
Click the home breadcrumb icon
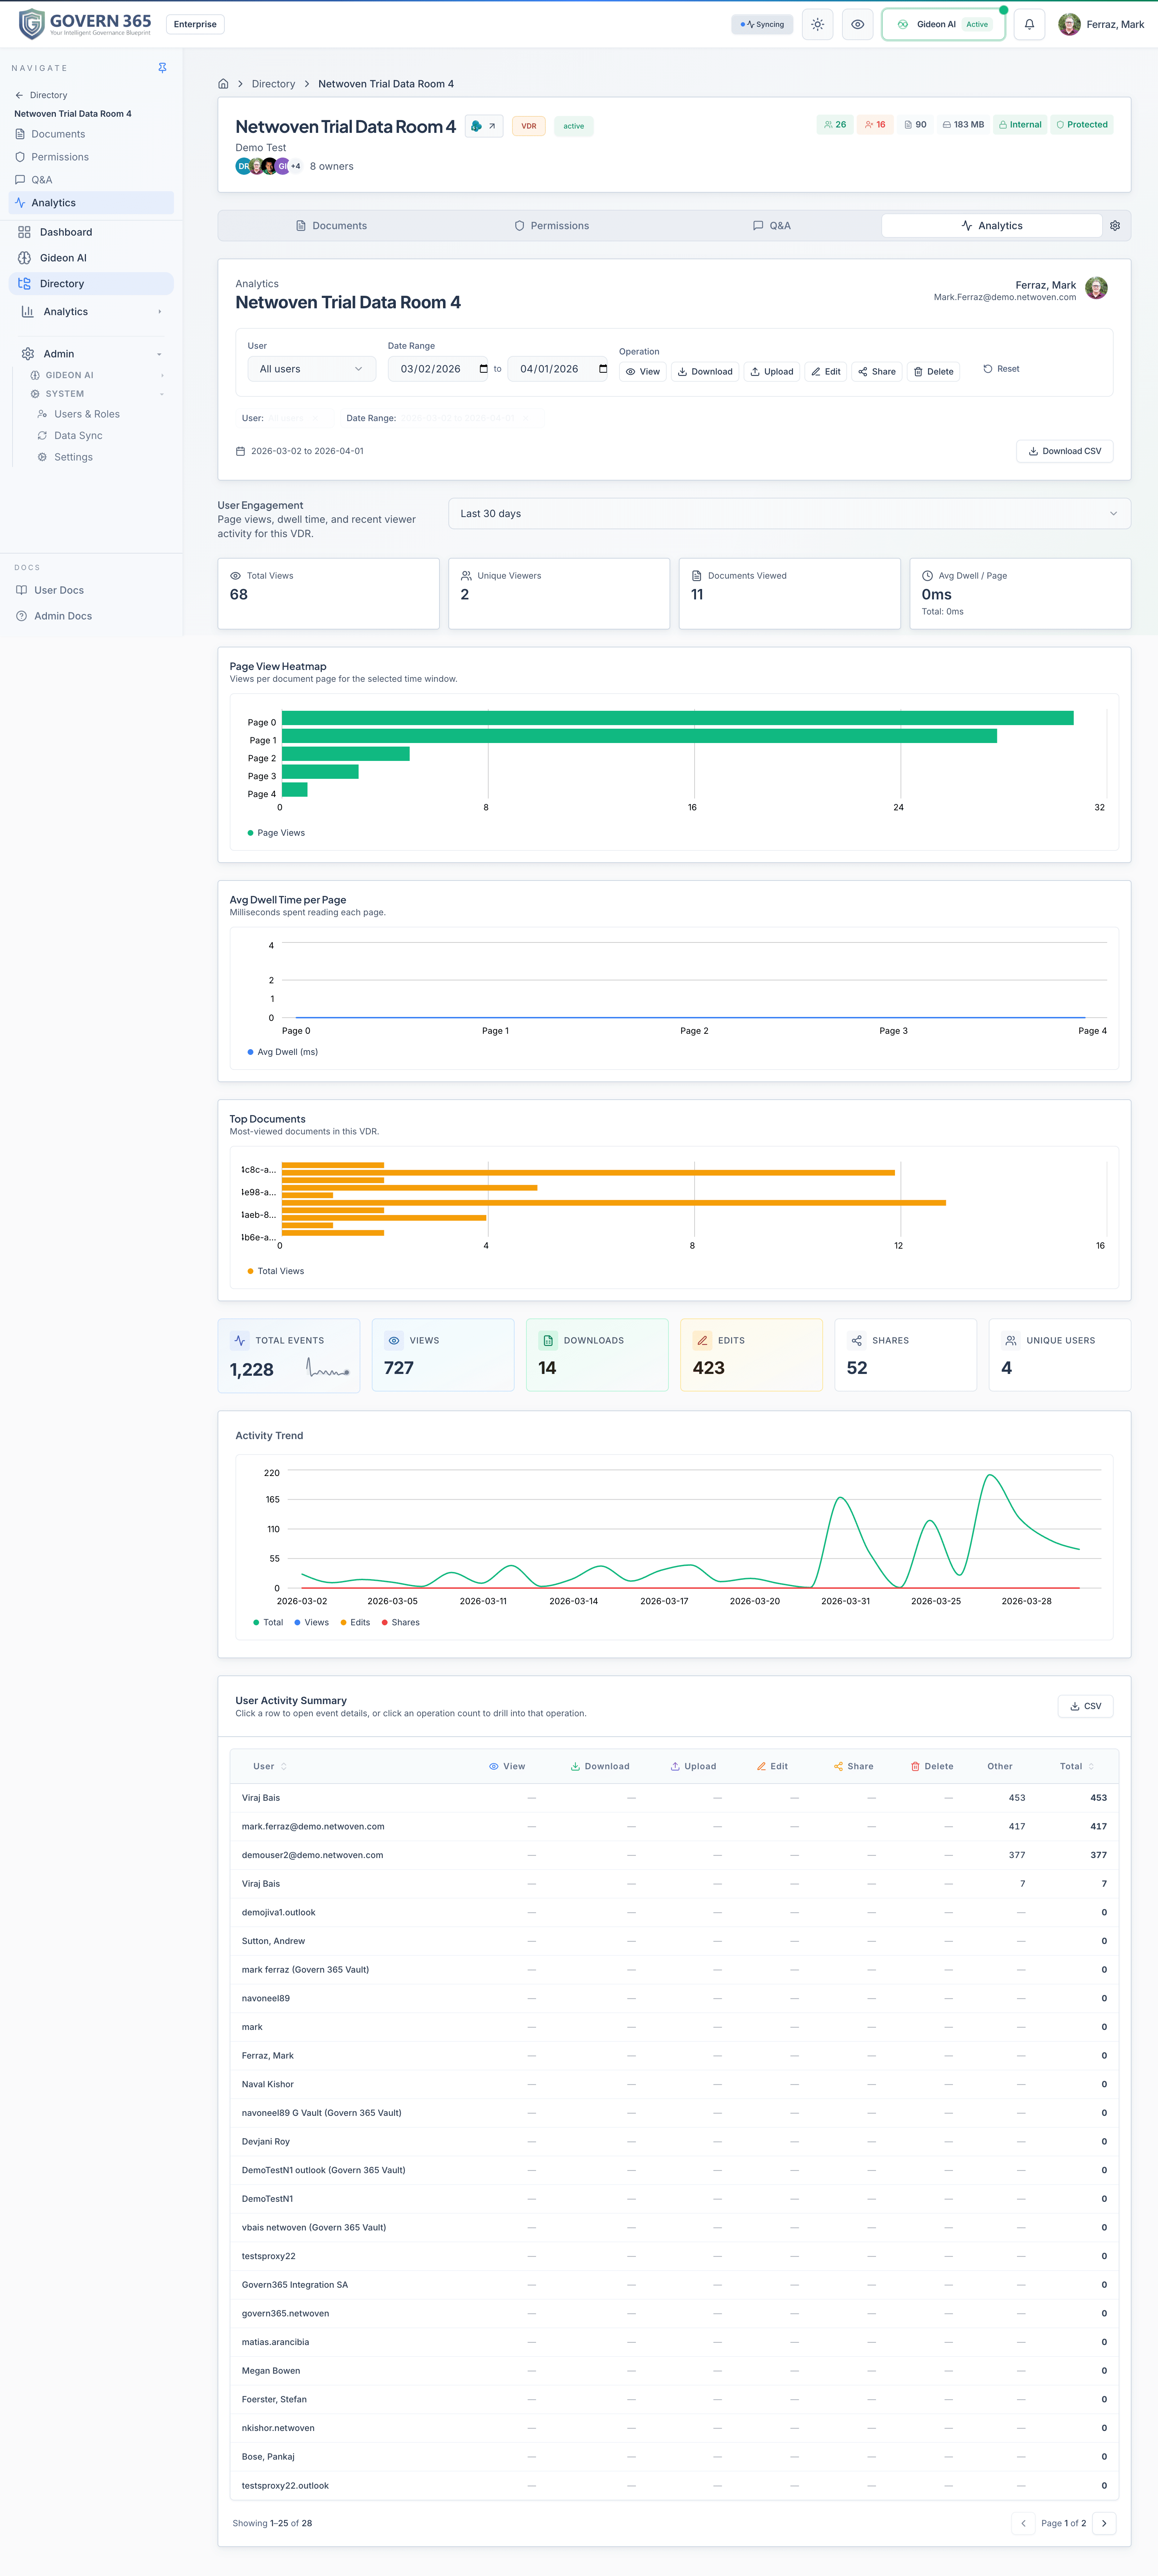224,84
